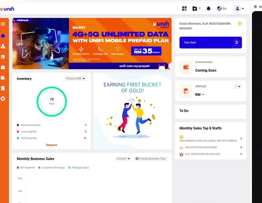Toggle Customer Recharge legend series
262x203 pixels.
pos(51,167)
